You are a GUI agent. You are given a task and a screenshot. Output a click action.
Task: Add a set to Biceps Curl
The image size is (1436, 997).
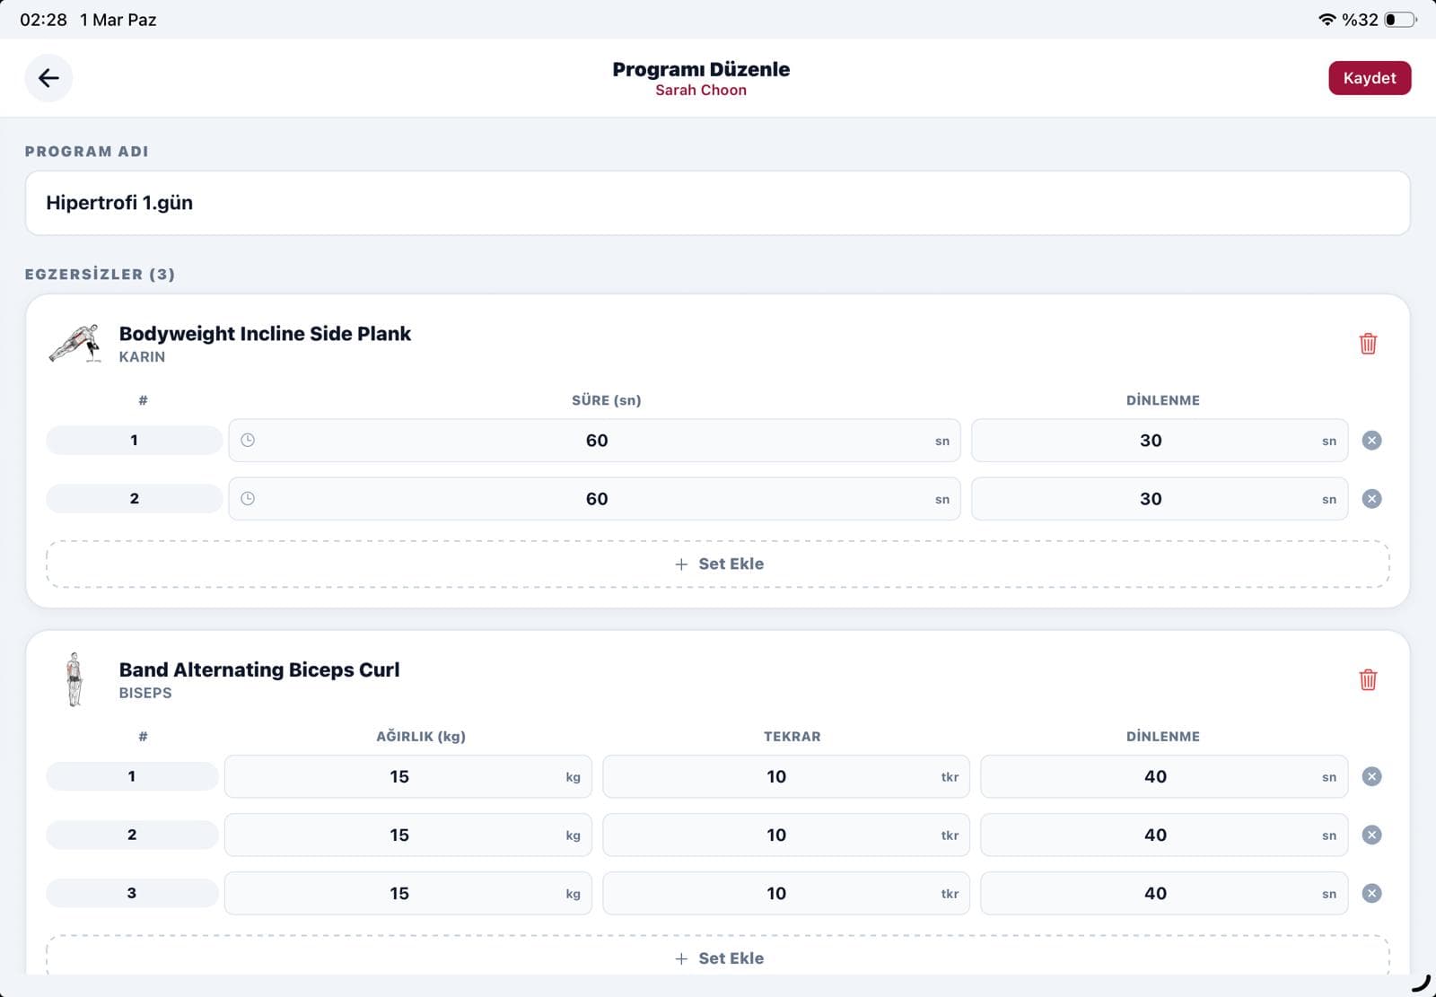point(718,958)
